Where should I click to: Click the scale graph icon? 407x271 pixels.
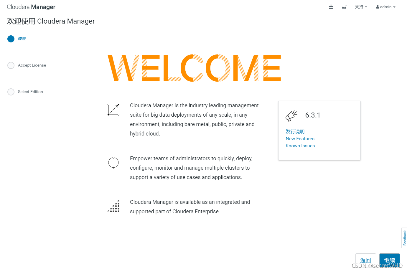click(113, 110)
